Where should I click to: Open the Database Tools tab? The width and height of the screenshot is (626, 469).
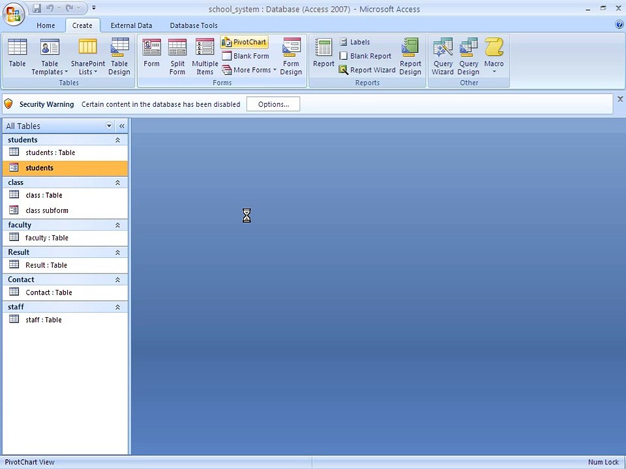coord(194,25)
